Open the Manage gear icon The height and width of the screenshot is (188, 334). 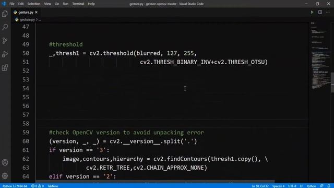pyautogui.click(x=5, y=176)
